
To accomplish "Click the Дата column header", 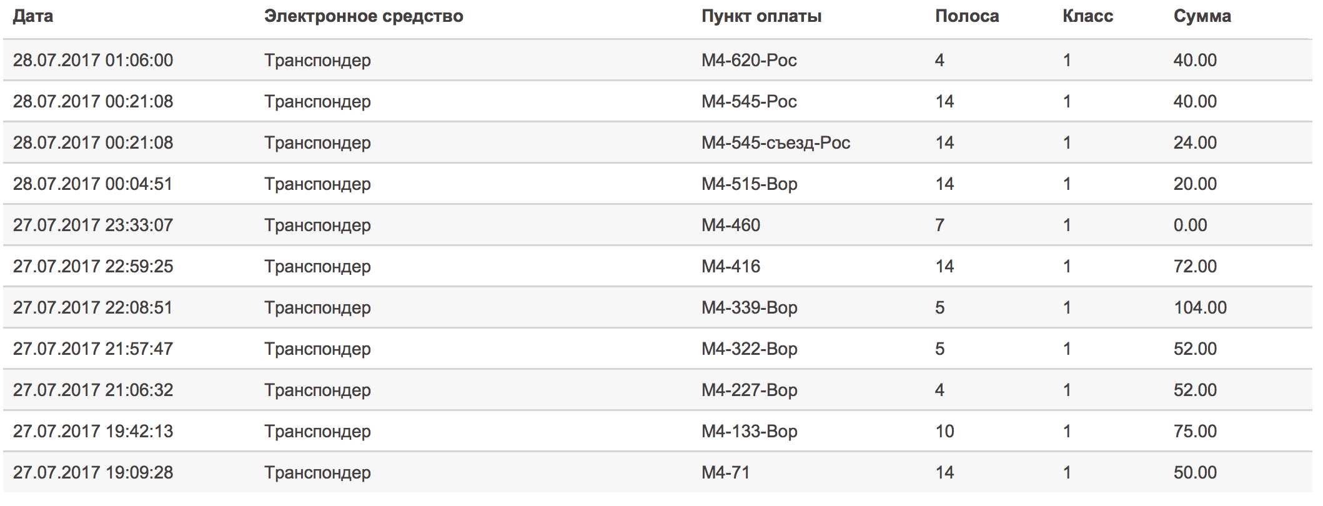I will coord(33,16).
